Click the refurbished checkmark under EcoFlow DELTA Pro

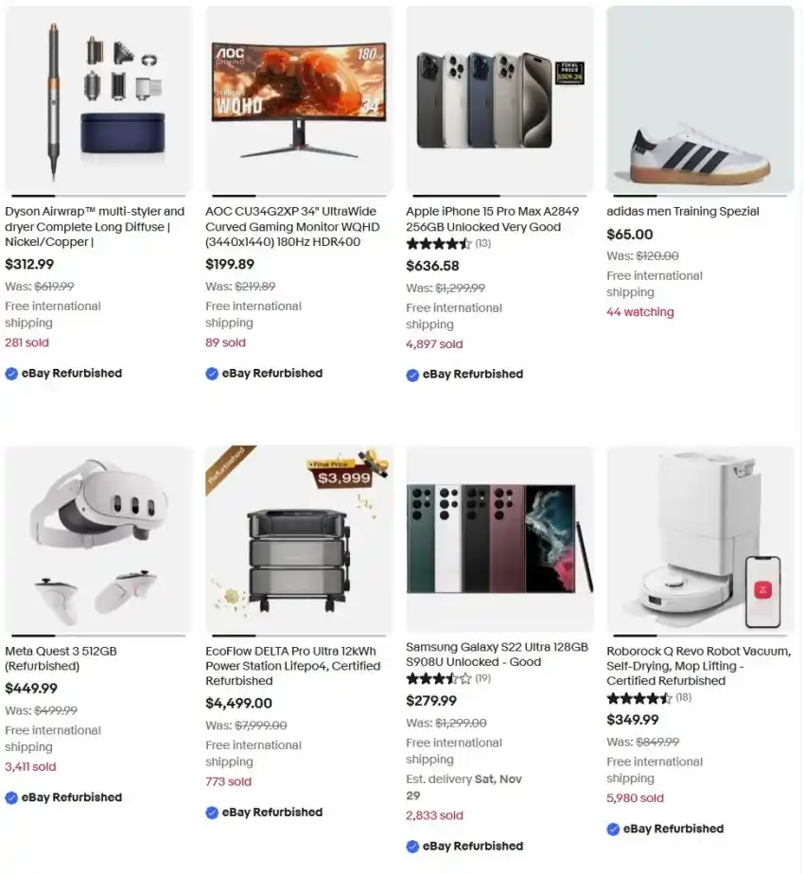(212, 813)
